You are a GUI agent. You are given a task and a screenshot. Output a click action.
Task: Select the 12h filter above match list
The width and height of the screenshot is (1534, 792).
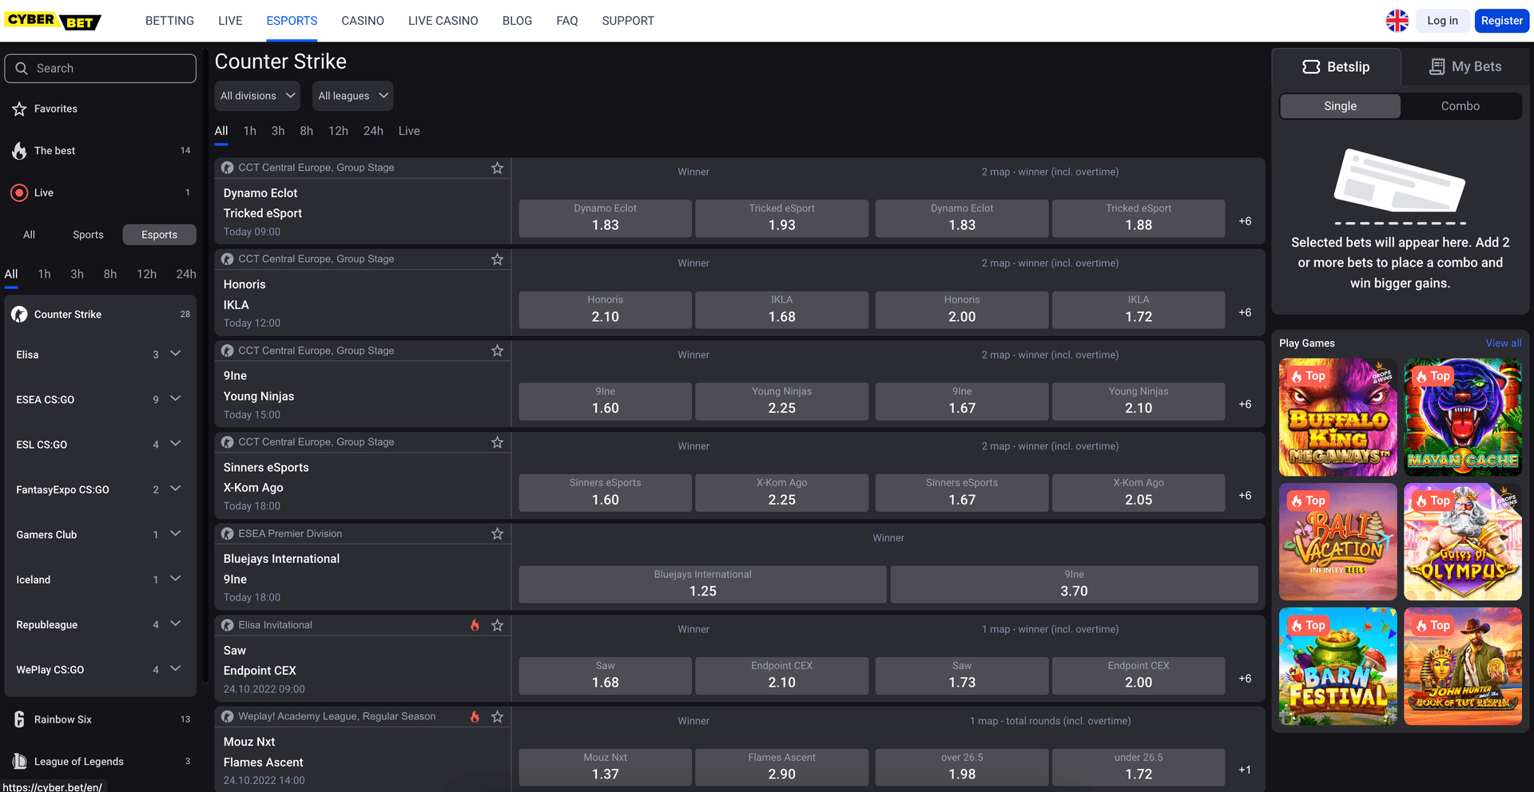(x=338, y=131)
